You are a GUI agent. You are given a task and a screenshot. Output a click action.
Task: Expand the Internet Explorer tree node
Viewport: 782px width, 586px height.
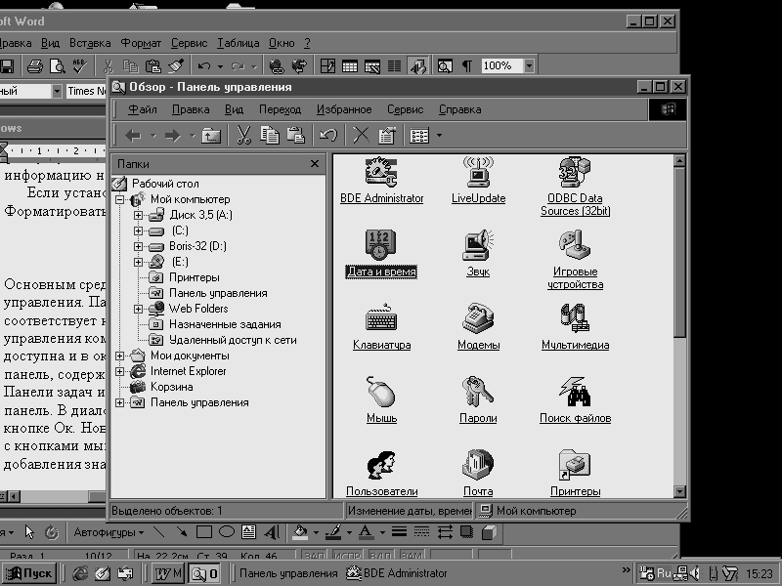(x=119, y=372)
